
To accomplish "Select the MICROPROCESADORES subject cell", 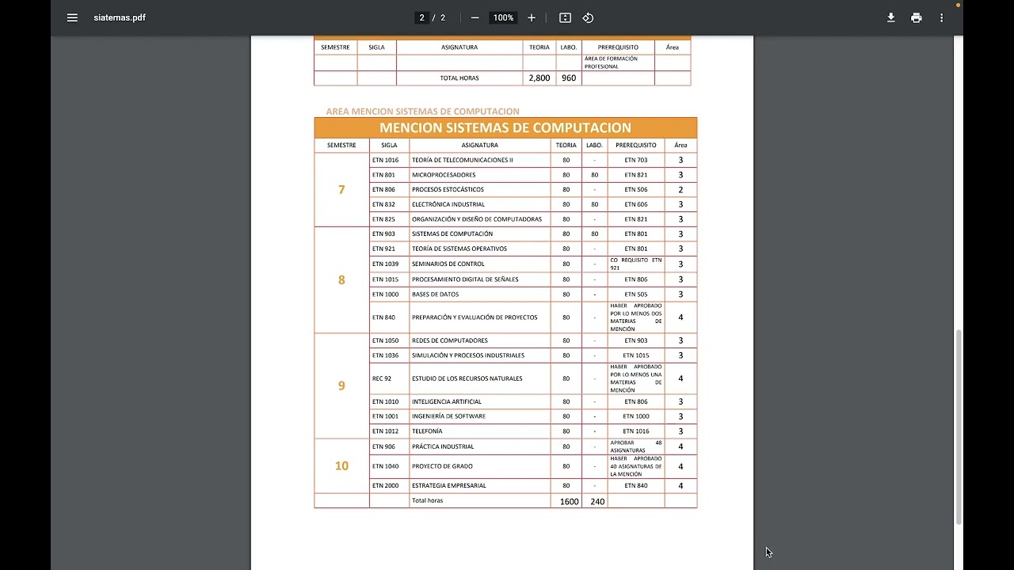I will 479,175.
